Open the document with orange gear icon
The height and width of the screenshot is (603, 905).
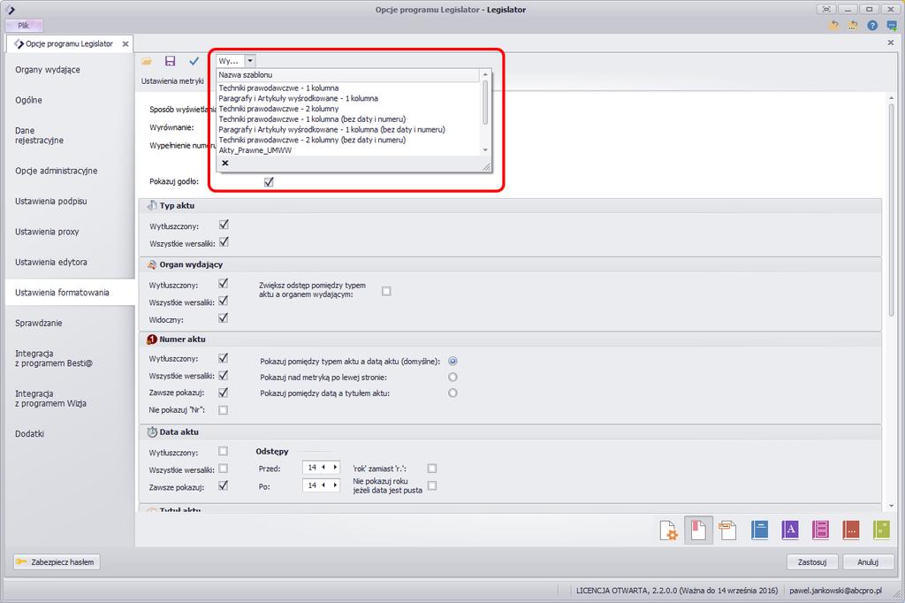(668, 530)
